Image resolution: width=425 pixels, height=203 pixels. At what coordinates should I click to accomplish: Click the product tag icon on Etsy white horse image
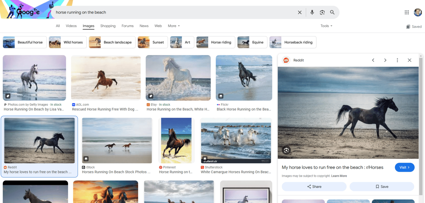pos(151,96)
